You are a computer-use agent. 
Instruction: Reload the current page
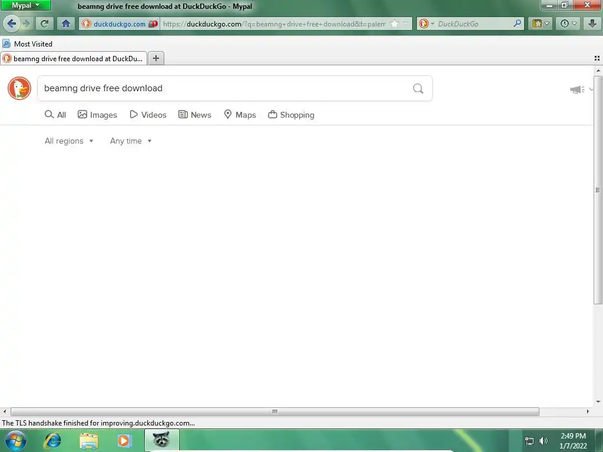tap(44, 24)
